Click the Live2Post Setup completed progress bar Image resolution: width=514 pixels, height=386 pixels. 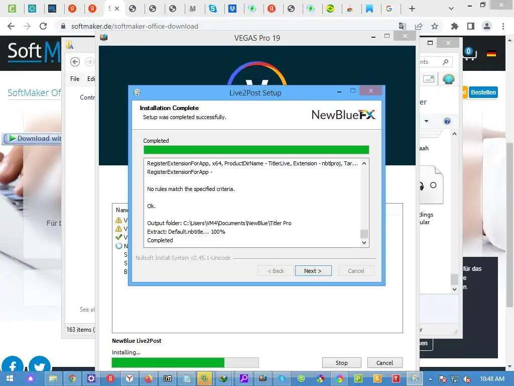(256, 150)
